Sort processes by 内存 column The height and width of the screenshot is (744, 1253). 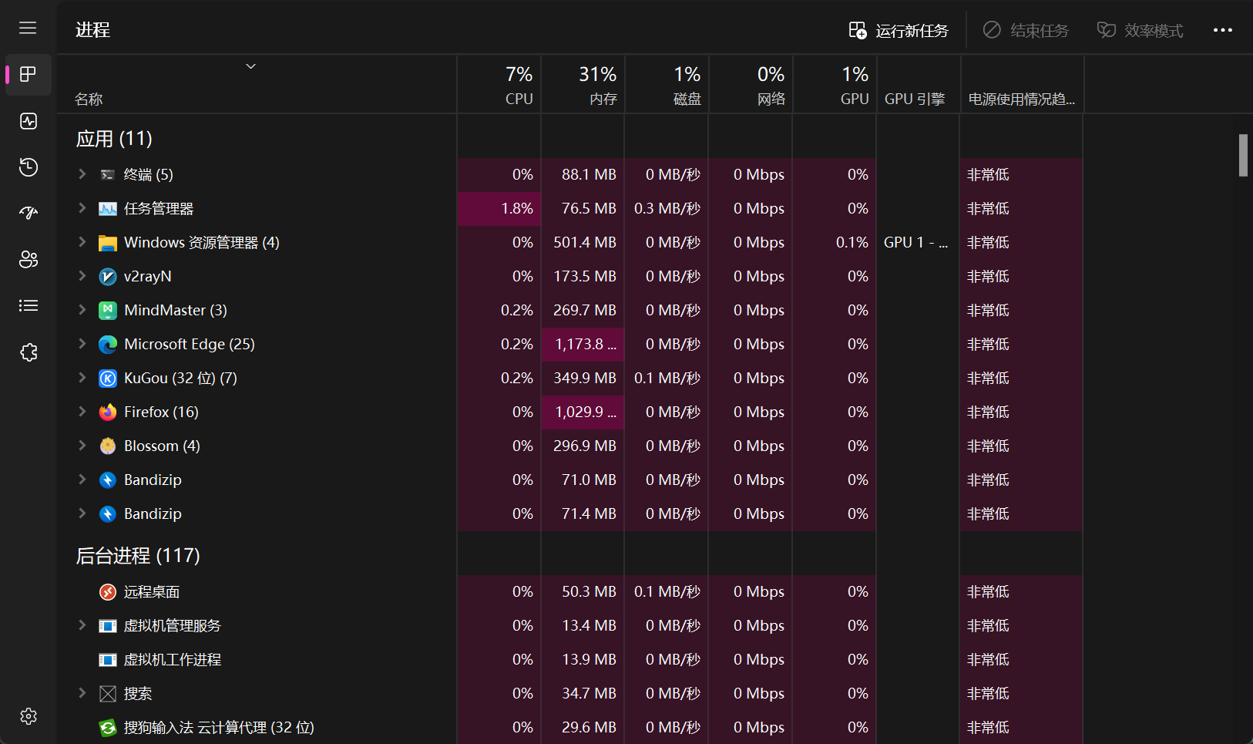coord(583,85)
